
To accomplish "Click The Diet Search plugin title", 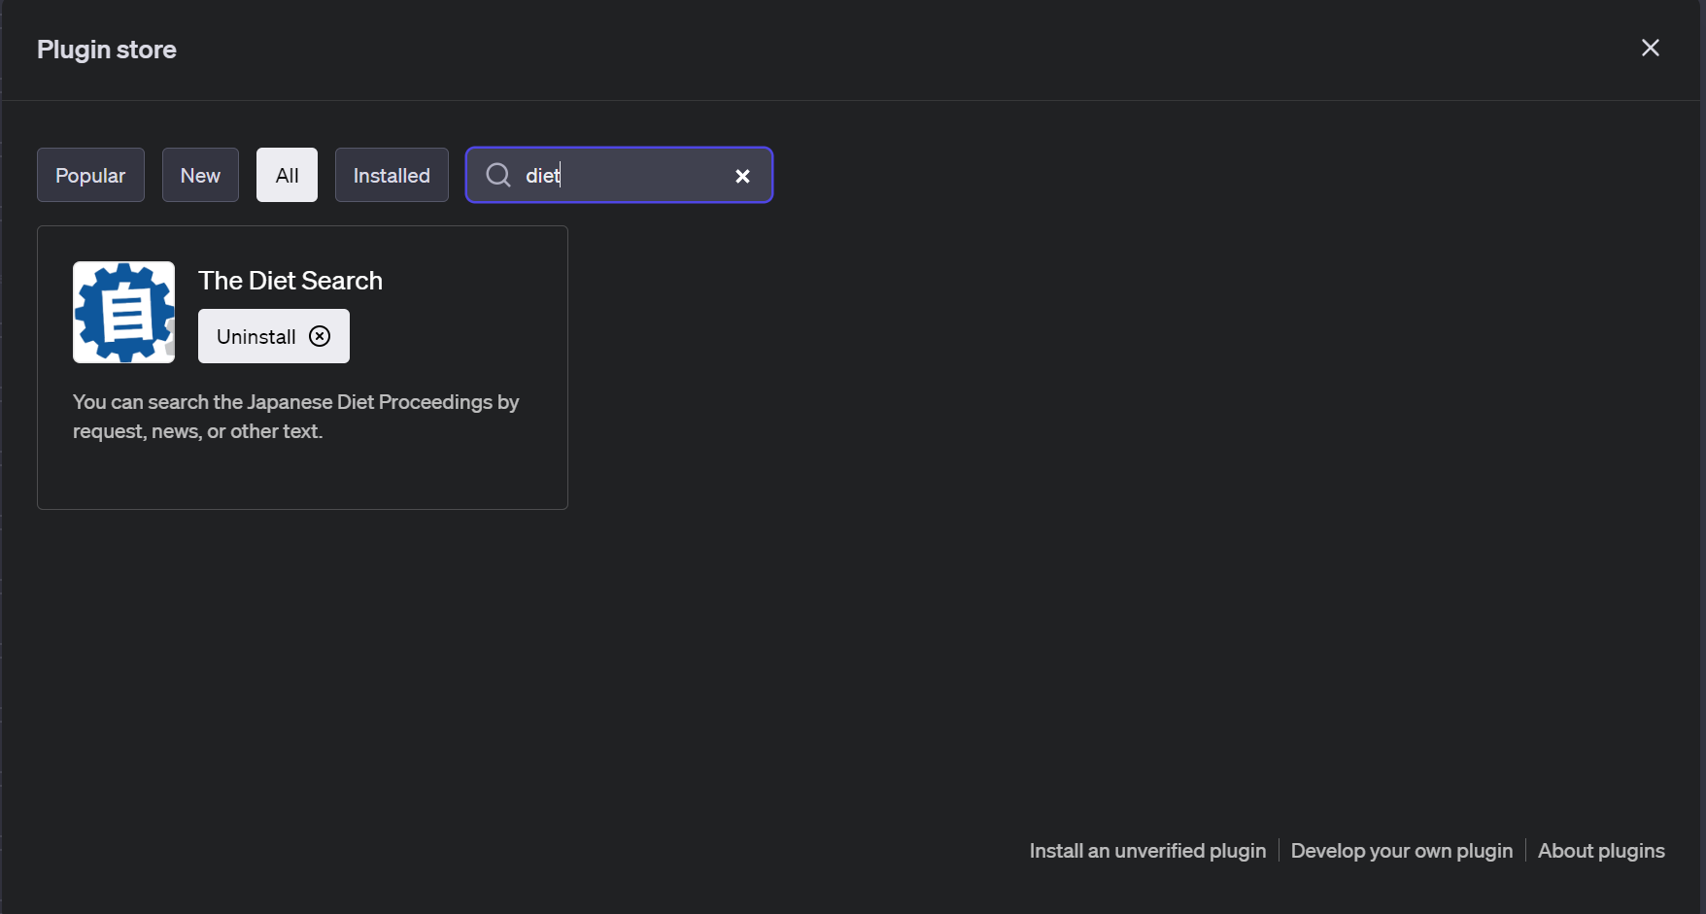I will click(x=290, y=281).
